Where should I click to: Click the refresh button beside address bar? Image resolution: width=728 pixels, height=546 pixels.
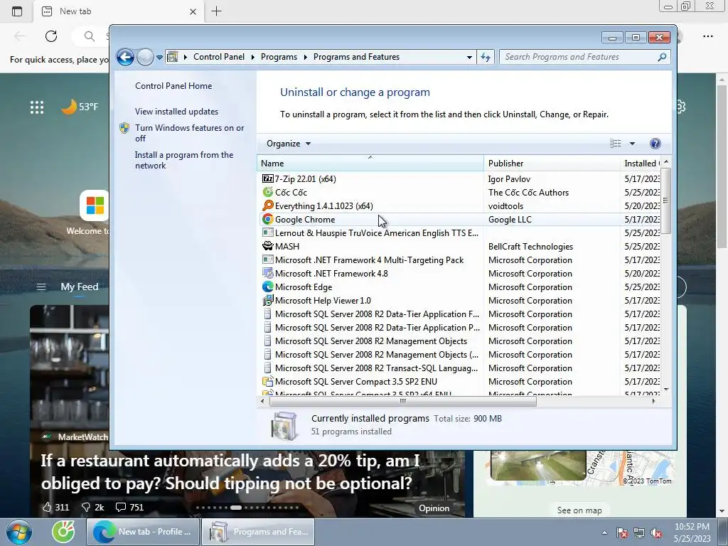click(485, 57)
